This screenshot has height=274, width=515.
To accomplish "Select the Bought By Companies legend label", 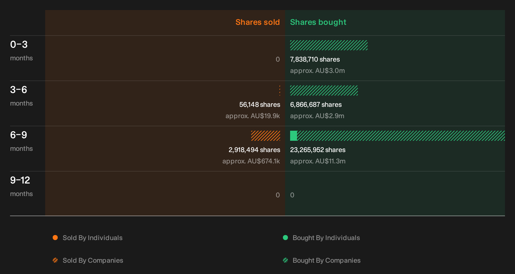I will click(x=327, y=260).
